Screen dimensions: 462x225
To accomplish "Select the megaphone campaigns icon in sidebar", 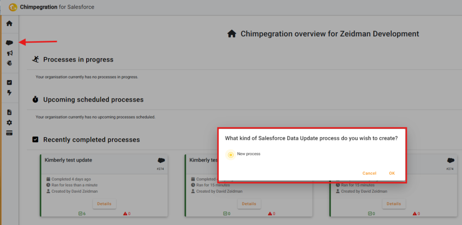I will click(x=9, y=53).
